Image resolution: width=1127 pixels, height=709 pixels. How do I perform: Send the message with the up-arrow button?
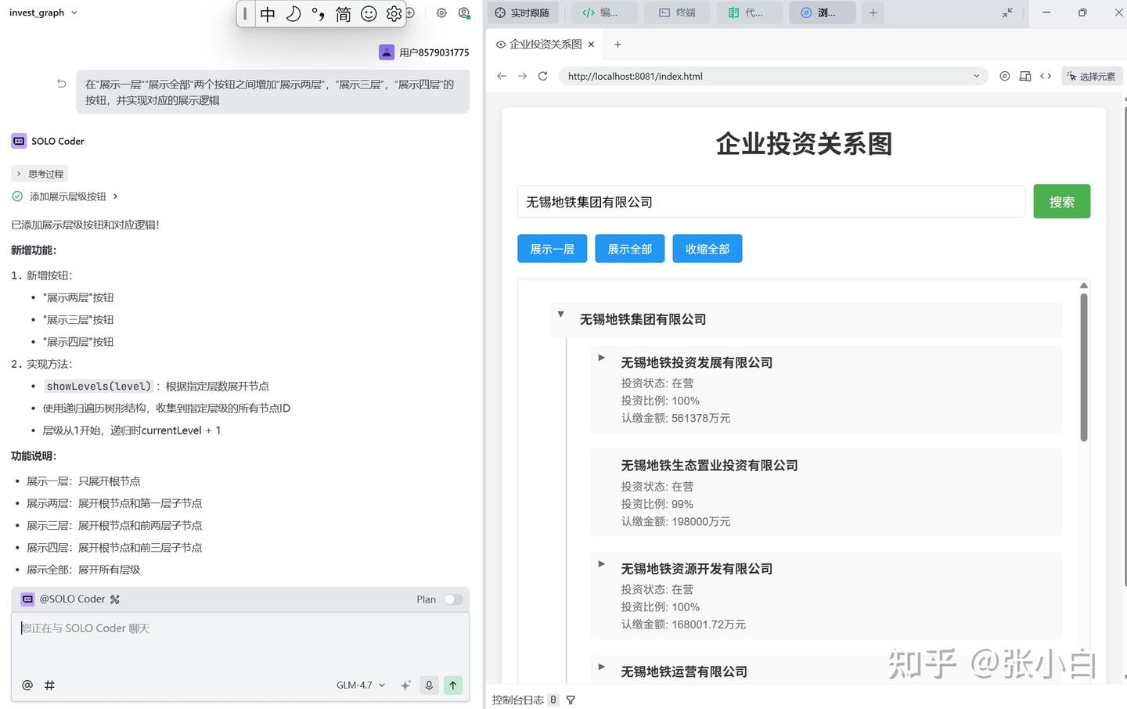point(453,686)
